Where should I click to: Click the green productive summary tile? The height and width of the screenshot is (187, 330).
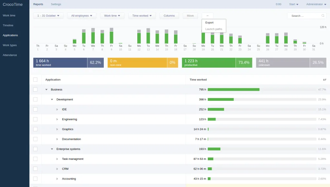[x=209, y=63]
